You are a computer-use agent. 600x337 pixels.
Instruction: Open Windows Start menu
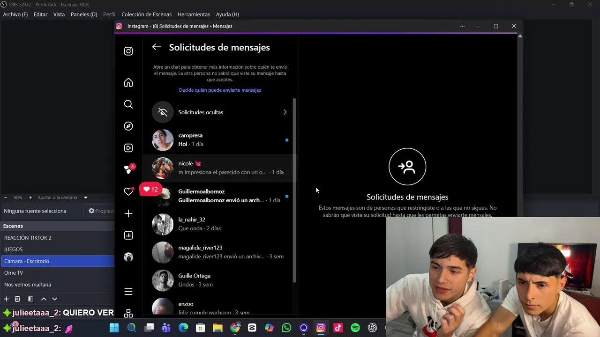(114, 328)
